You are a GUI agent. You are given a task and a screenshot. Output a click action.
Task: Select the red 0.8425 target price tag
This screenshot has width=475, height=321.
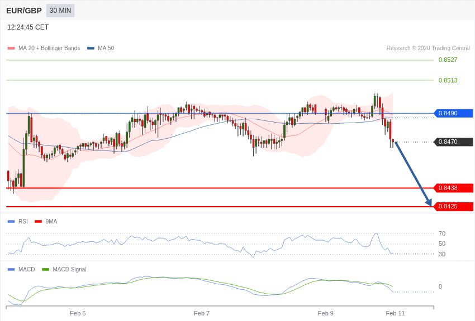pos(453,207)
